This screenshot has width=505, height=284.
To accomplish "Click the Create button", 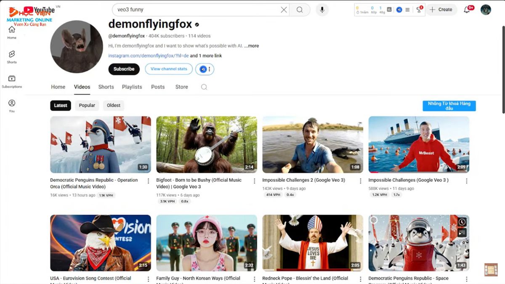I will (x=441, y=10).
